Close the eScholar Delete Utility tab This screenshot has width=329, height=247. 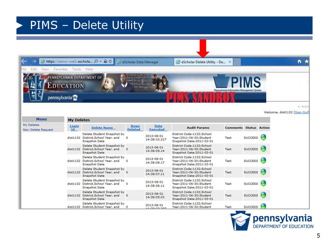[x=230, y=62]
